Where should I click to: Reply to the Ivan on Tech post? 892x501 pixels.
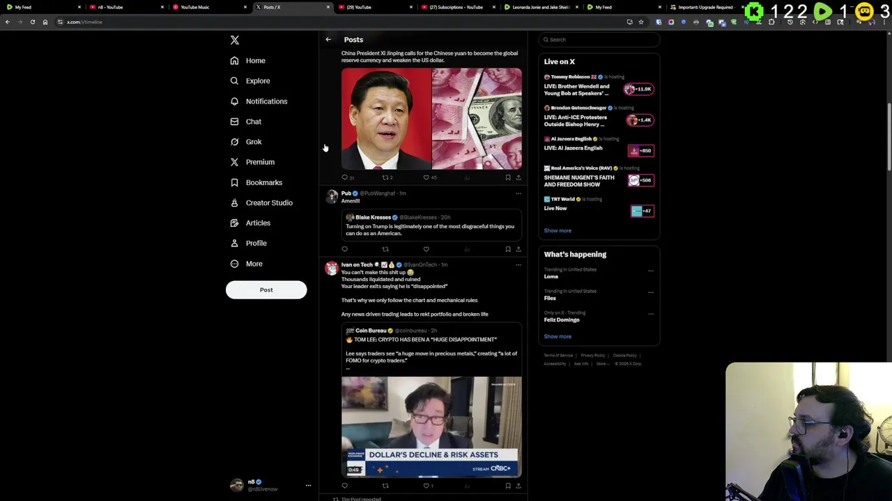(x=344, y=486)
